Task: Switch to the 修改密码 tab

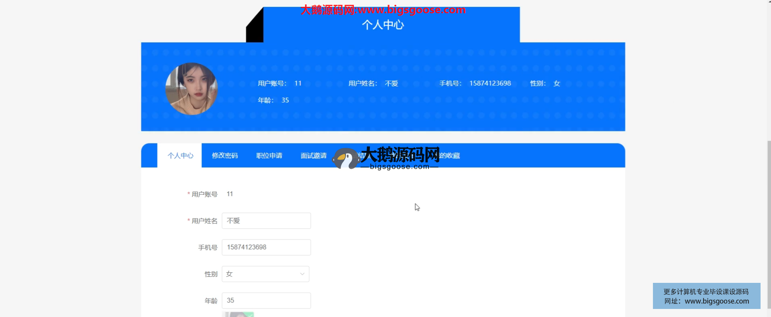Action: pyautogui.click(x=224, y=155)
